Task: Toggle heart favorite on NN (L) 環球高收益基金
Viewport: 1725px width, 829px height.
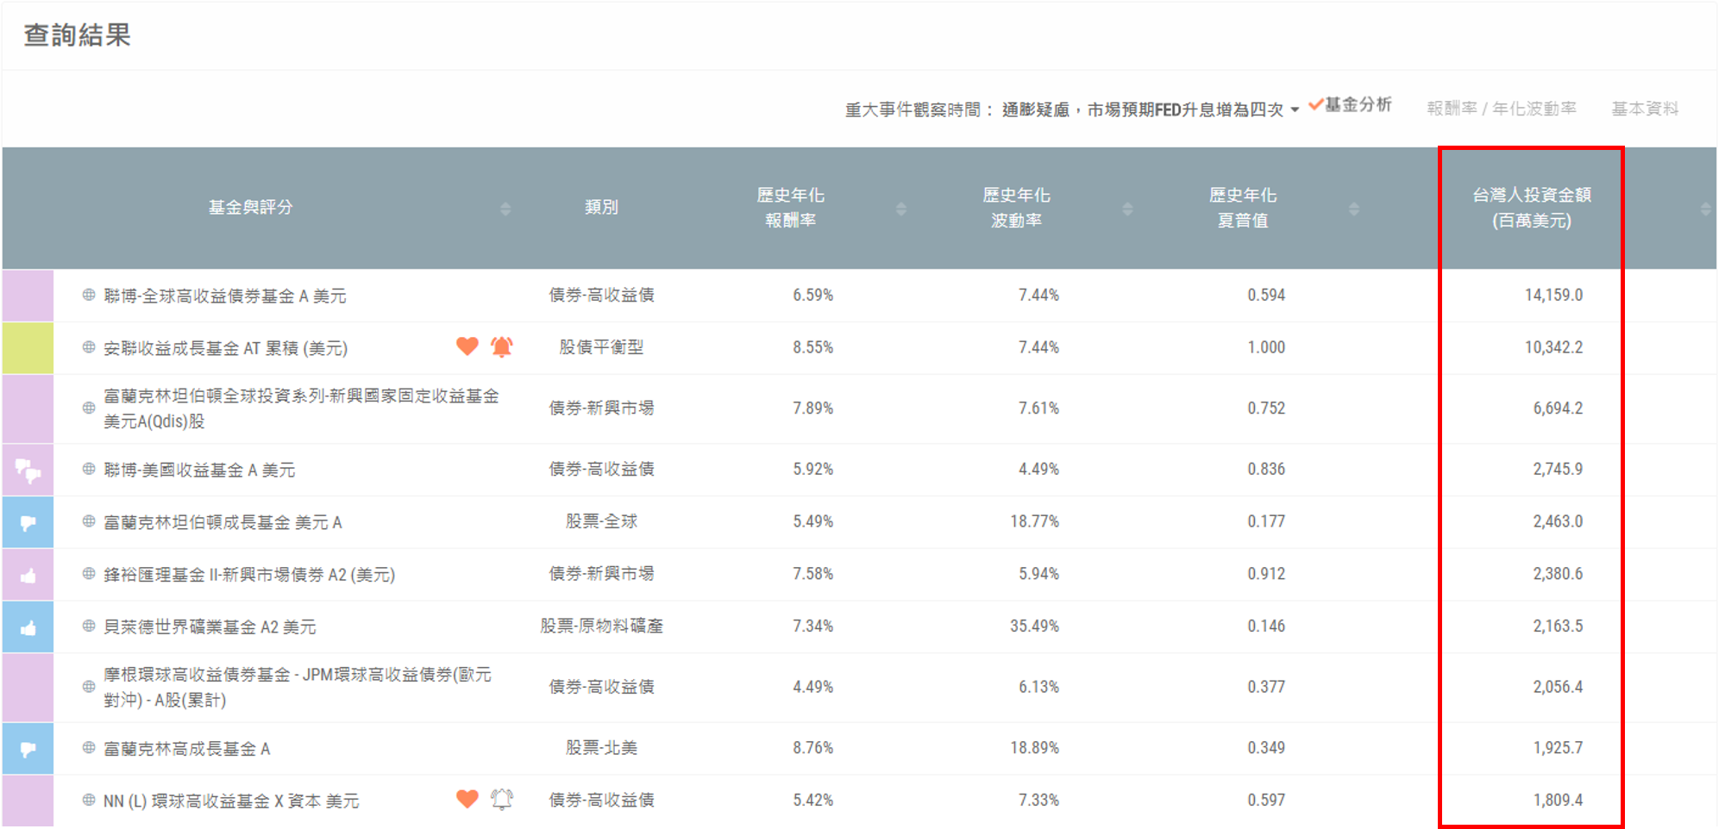Action: pyautogui.click(x=467, y=799)
